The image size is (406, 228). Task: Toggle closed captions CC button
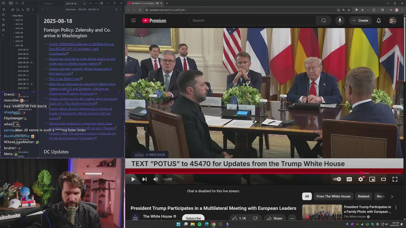[349, 179]
